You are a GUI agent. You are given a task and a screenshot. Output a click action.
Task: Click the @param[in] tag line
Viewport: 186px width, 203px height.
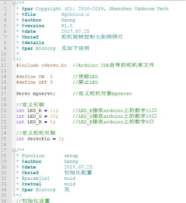click(x=36, y=178)
